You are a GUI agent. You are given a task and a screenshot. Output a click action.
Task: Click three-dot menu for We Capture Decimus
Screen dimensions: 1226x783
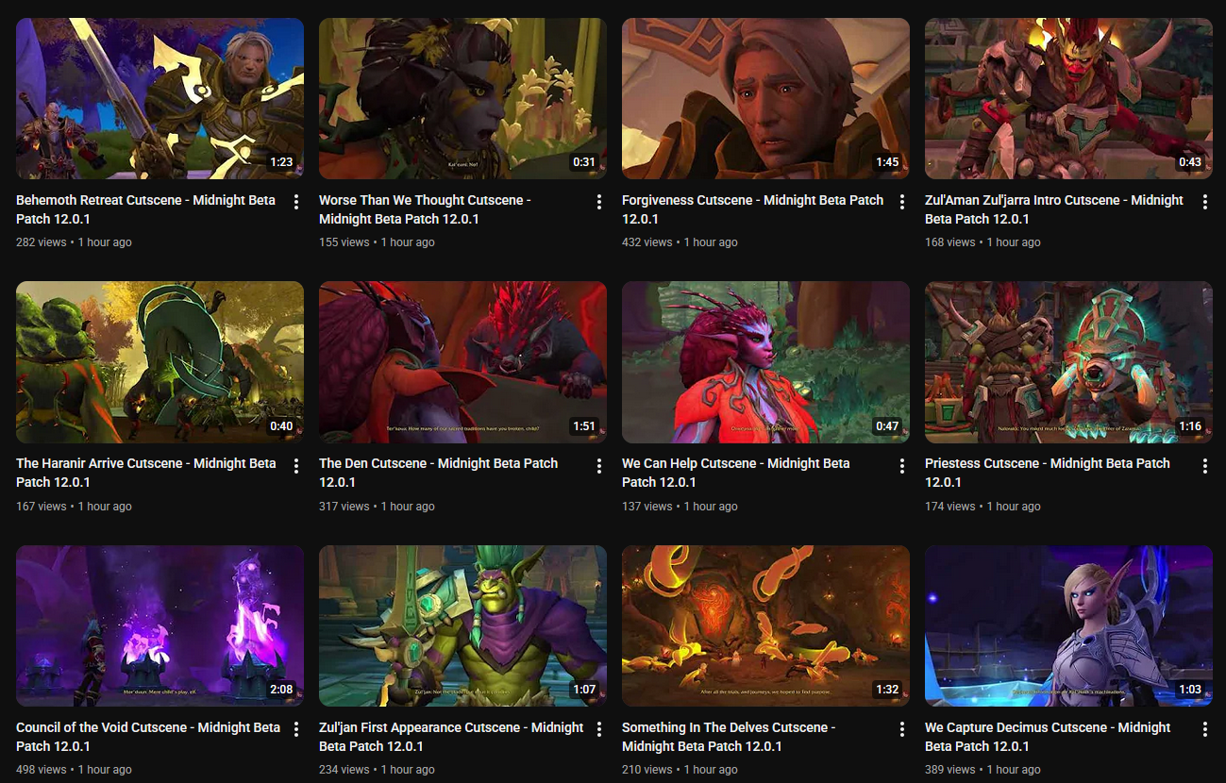coord(1205,729)
